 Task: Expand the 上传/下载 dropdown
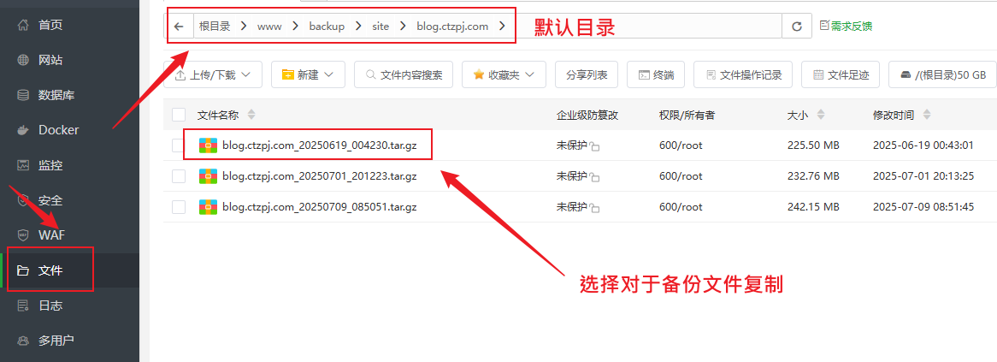(213, 75)
